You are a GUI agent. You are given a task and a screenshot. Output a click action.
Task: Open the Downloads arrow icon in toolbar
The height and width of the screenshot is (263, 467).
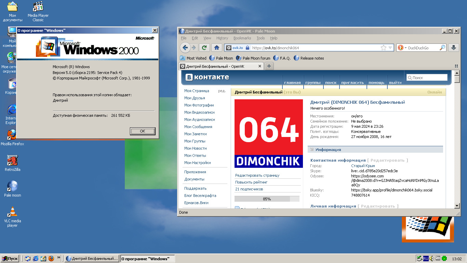[454, 48]
